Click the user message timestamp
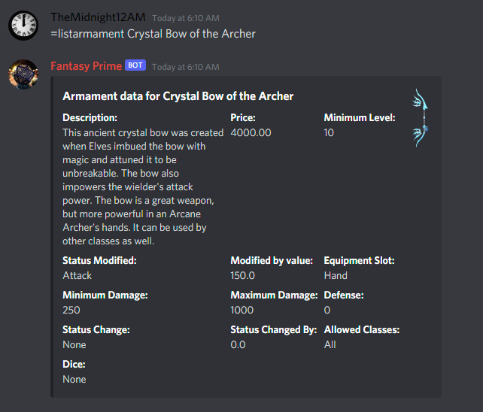Screen dimensions: 483x412 click(186, 18)
